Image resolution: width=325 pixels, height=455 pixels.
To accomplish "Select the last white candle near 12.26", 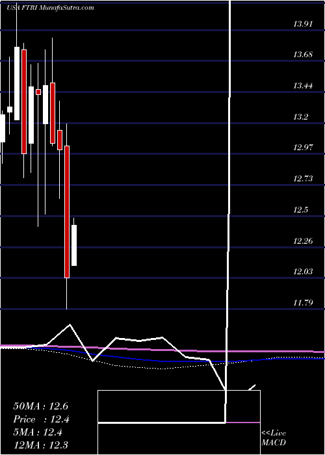I will 74,245.
